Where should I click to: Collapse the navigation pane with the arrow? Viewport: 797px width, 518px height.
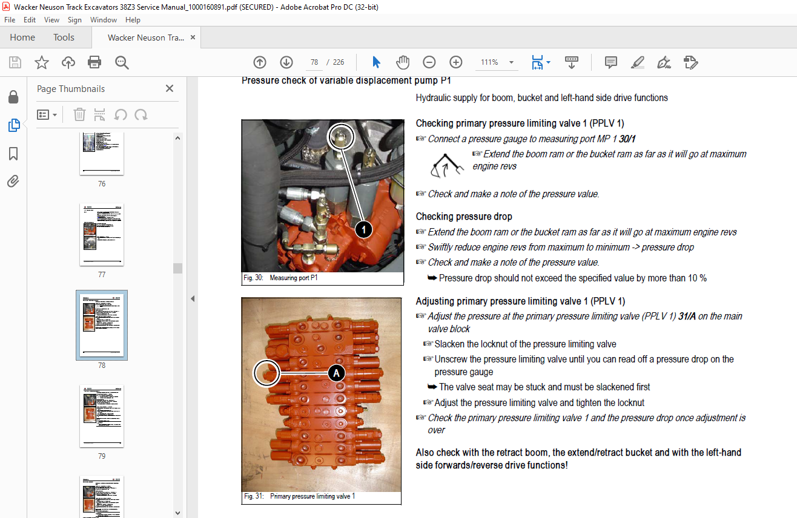[x=193, y=298]
